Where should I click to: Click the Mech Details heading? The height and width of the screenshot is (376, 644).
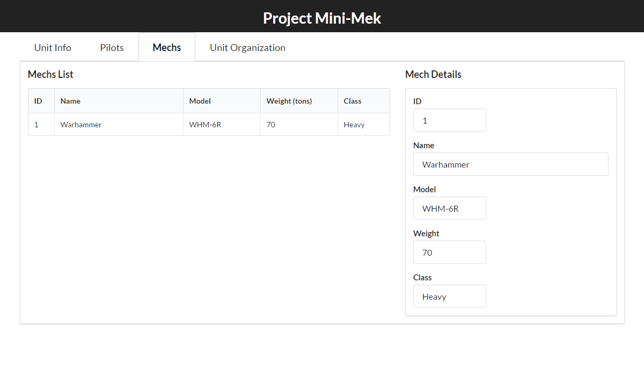(433, 75)
